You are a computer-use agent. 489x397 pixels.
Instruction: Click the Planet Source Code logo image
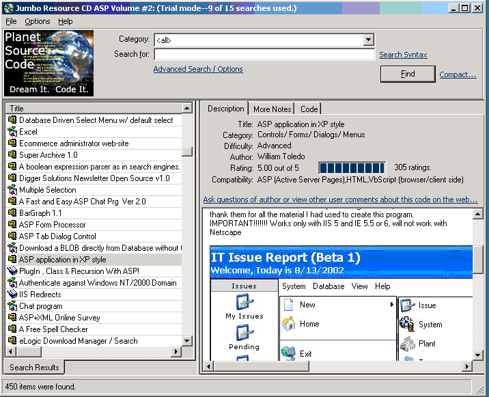point(48,63)
